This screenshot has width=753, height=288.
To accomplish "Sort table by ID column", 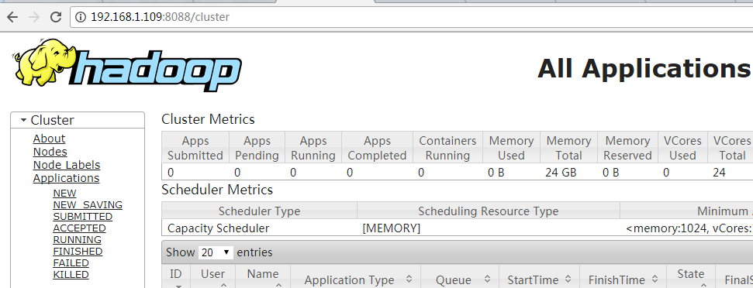I will pyautogui.click(x=176, y=276).
